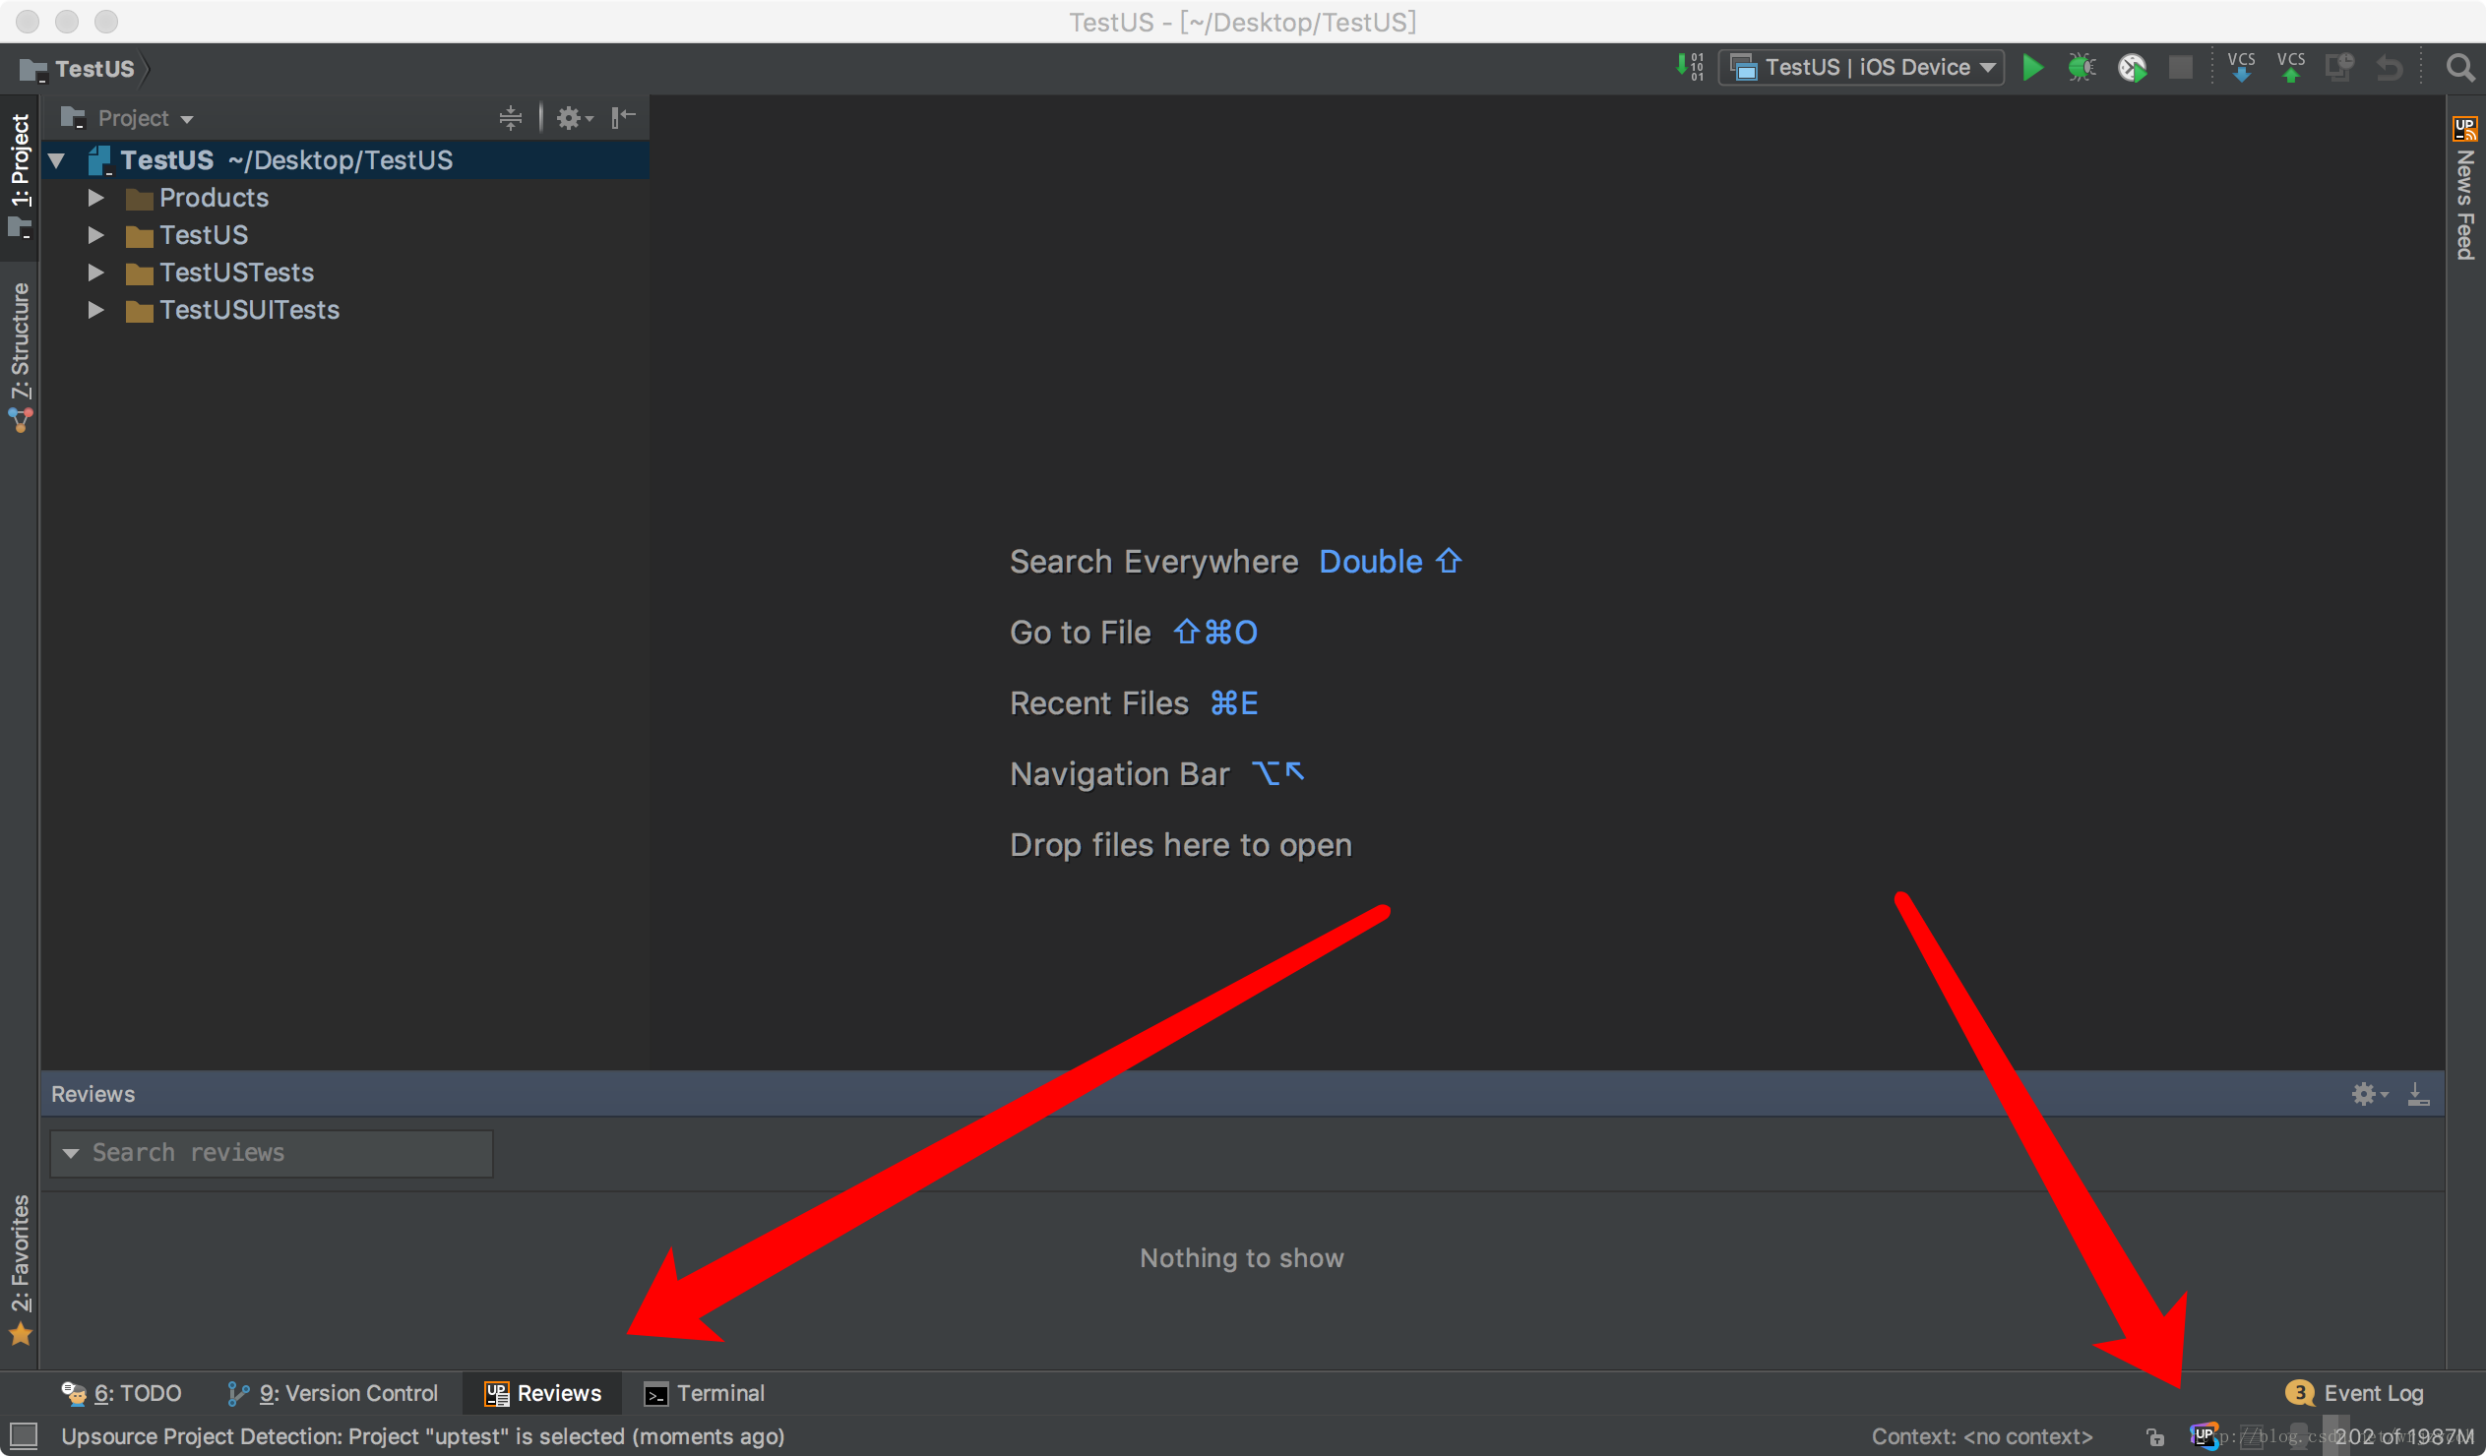Open Reviews panel gear settings

coord(2369,1094)
